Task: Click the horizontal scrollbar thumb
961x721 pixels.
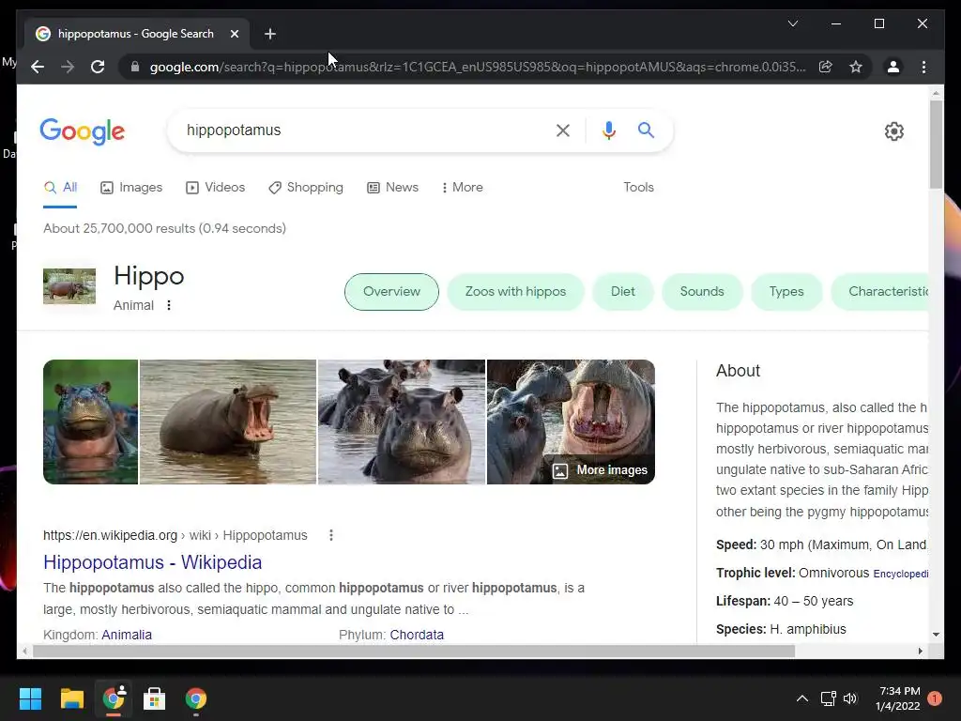Action: 414,652
